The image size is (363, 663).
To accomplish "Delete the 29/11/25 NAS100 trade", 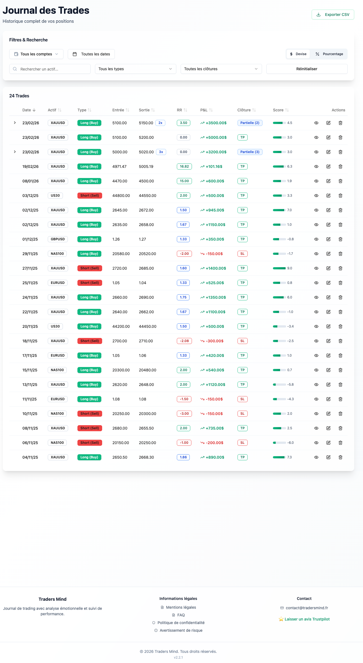I will [x=340, y=254].
